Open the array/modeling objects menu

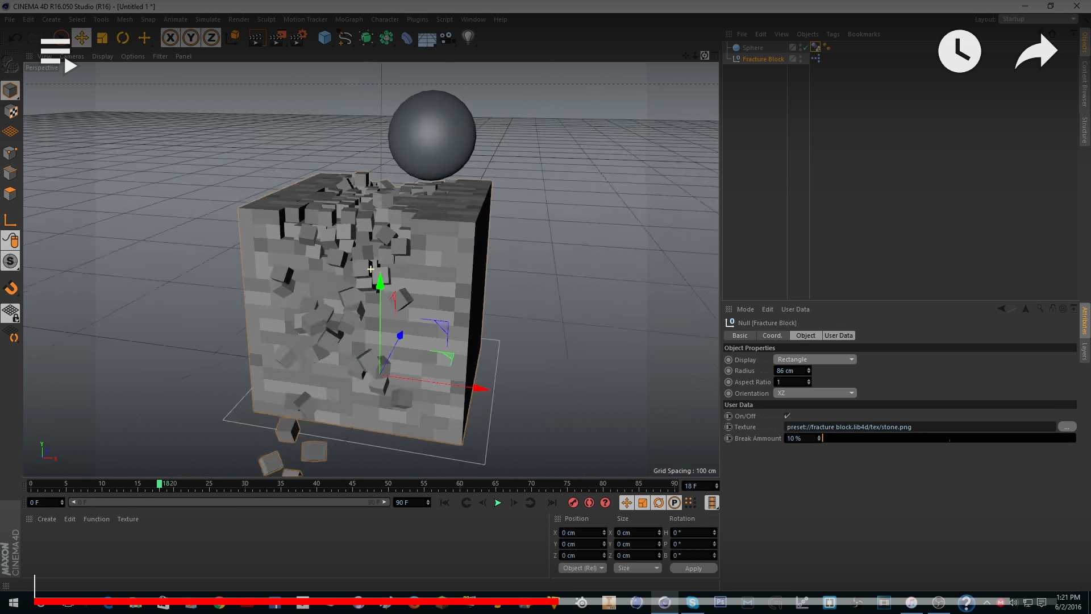[386, 38]
